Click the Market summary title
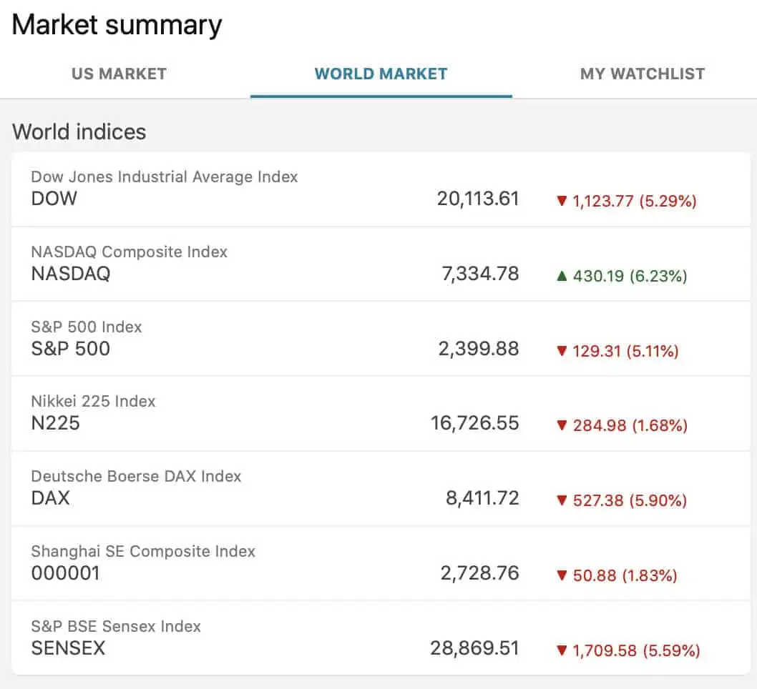This screenshot has width=757, height=689. (x=117, y=25)
